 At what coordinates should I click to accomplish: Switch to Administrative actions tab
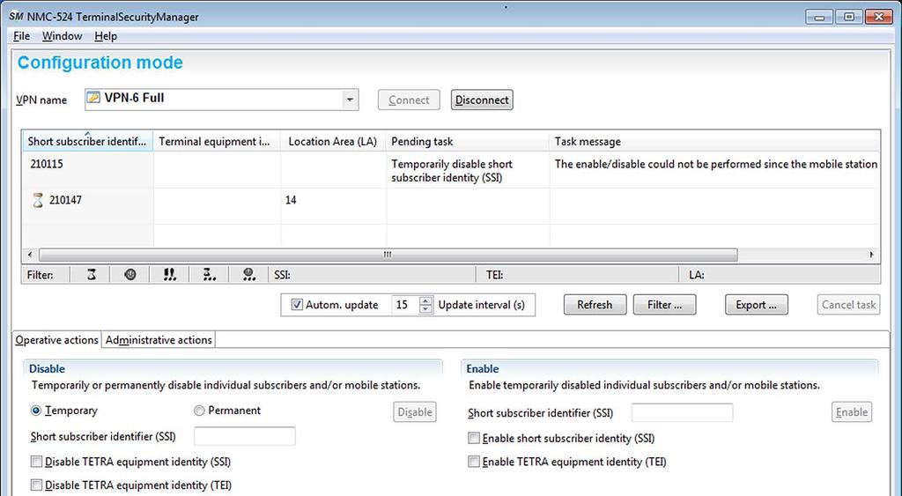point(159,340)
